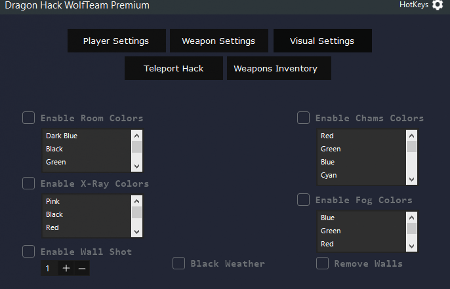Click the HotKeys label

click(x=414, y=5)
